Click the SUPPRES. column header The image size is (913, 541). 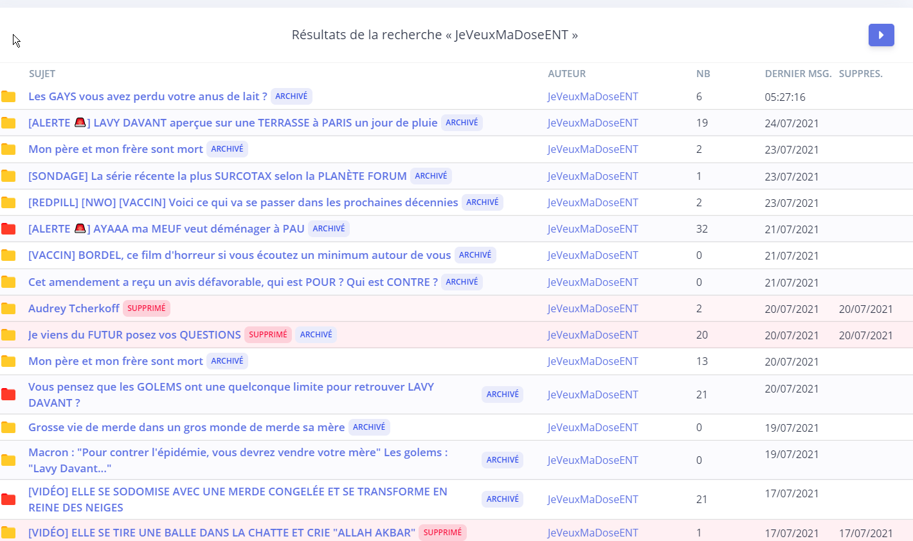pos(861,74)
